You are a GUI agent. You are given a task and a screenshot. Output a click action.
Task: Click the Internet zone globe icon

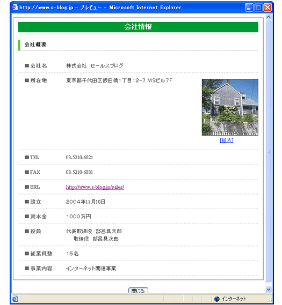pos(216,299)
